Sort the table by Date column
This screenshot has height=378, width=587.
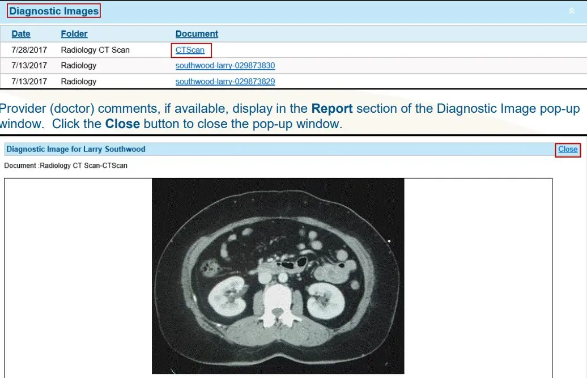point(21,34)
